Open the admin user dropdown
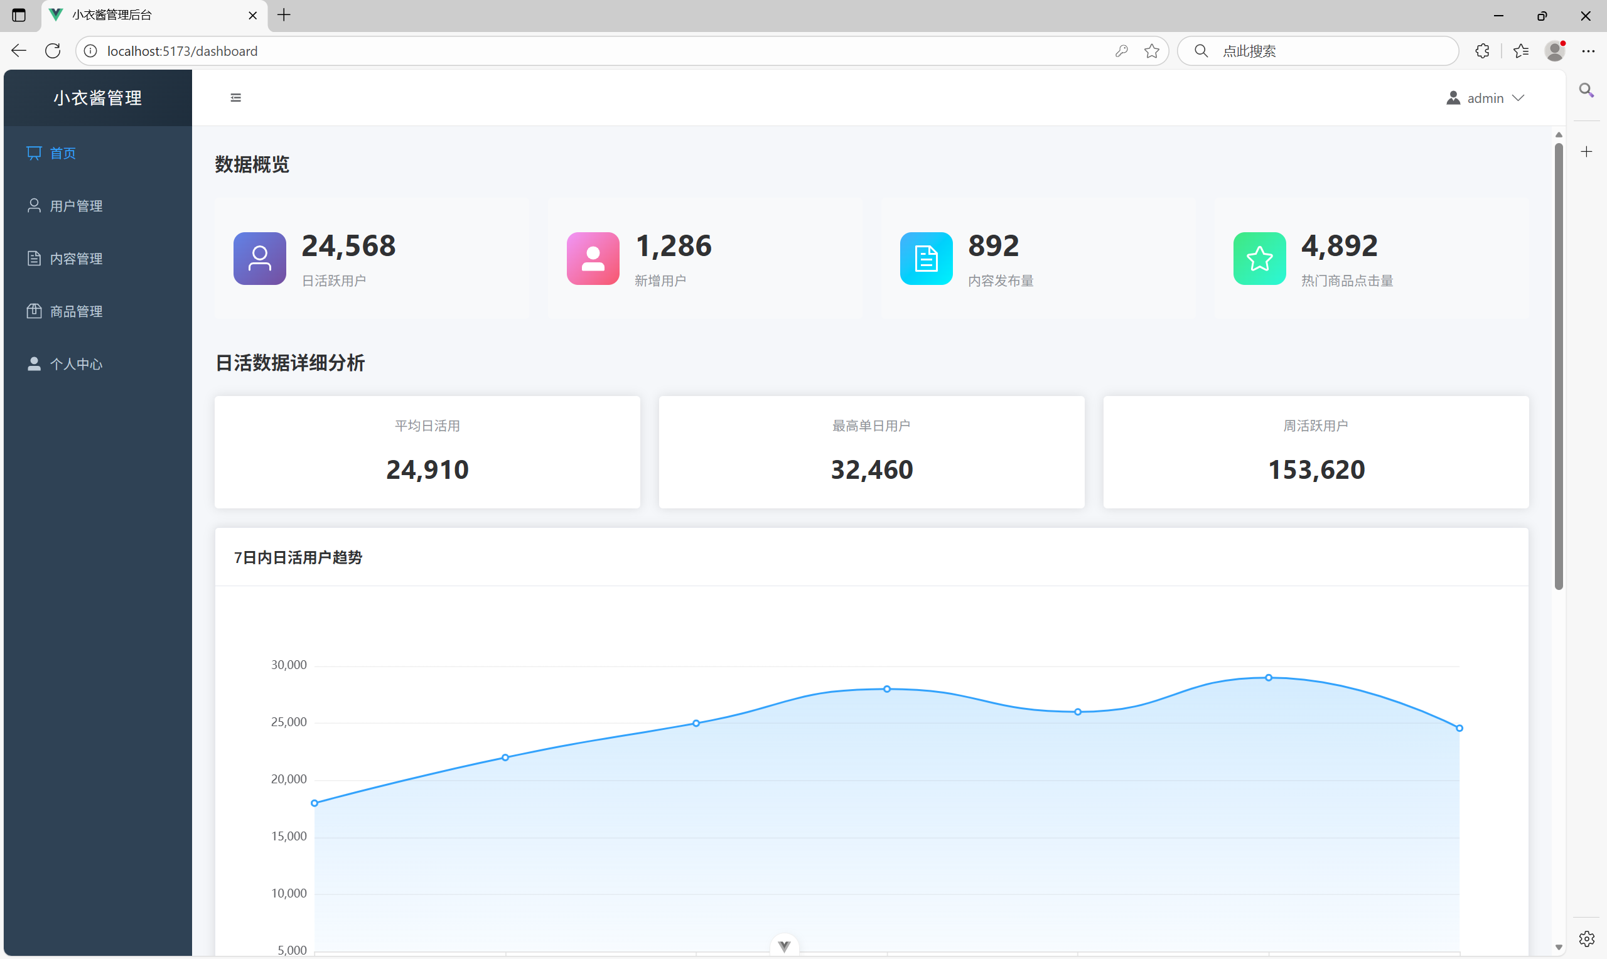Viewport: 1607px width, 959px height. pos(1485,99)
